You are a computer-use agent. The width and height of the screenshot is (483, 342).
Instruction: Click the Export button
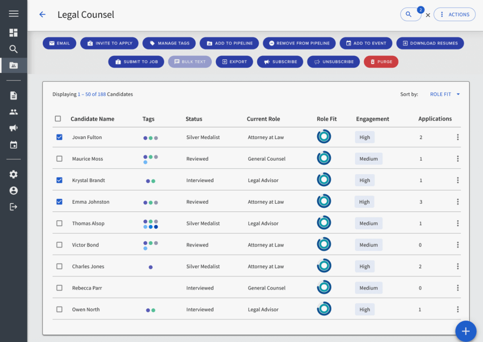(234, 61)
